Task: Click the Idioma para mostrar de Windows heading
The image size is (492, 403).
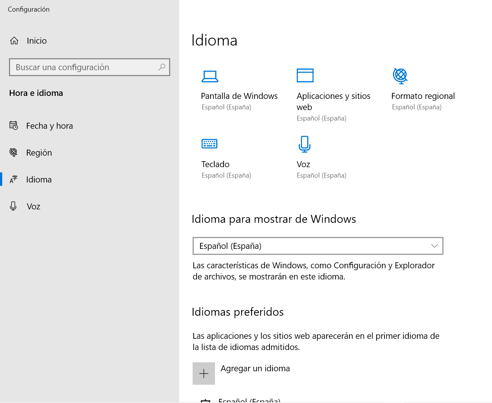Action: (x=274, y=219)
